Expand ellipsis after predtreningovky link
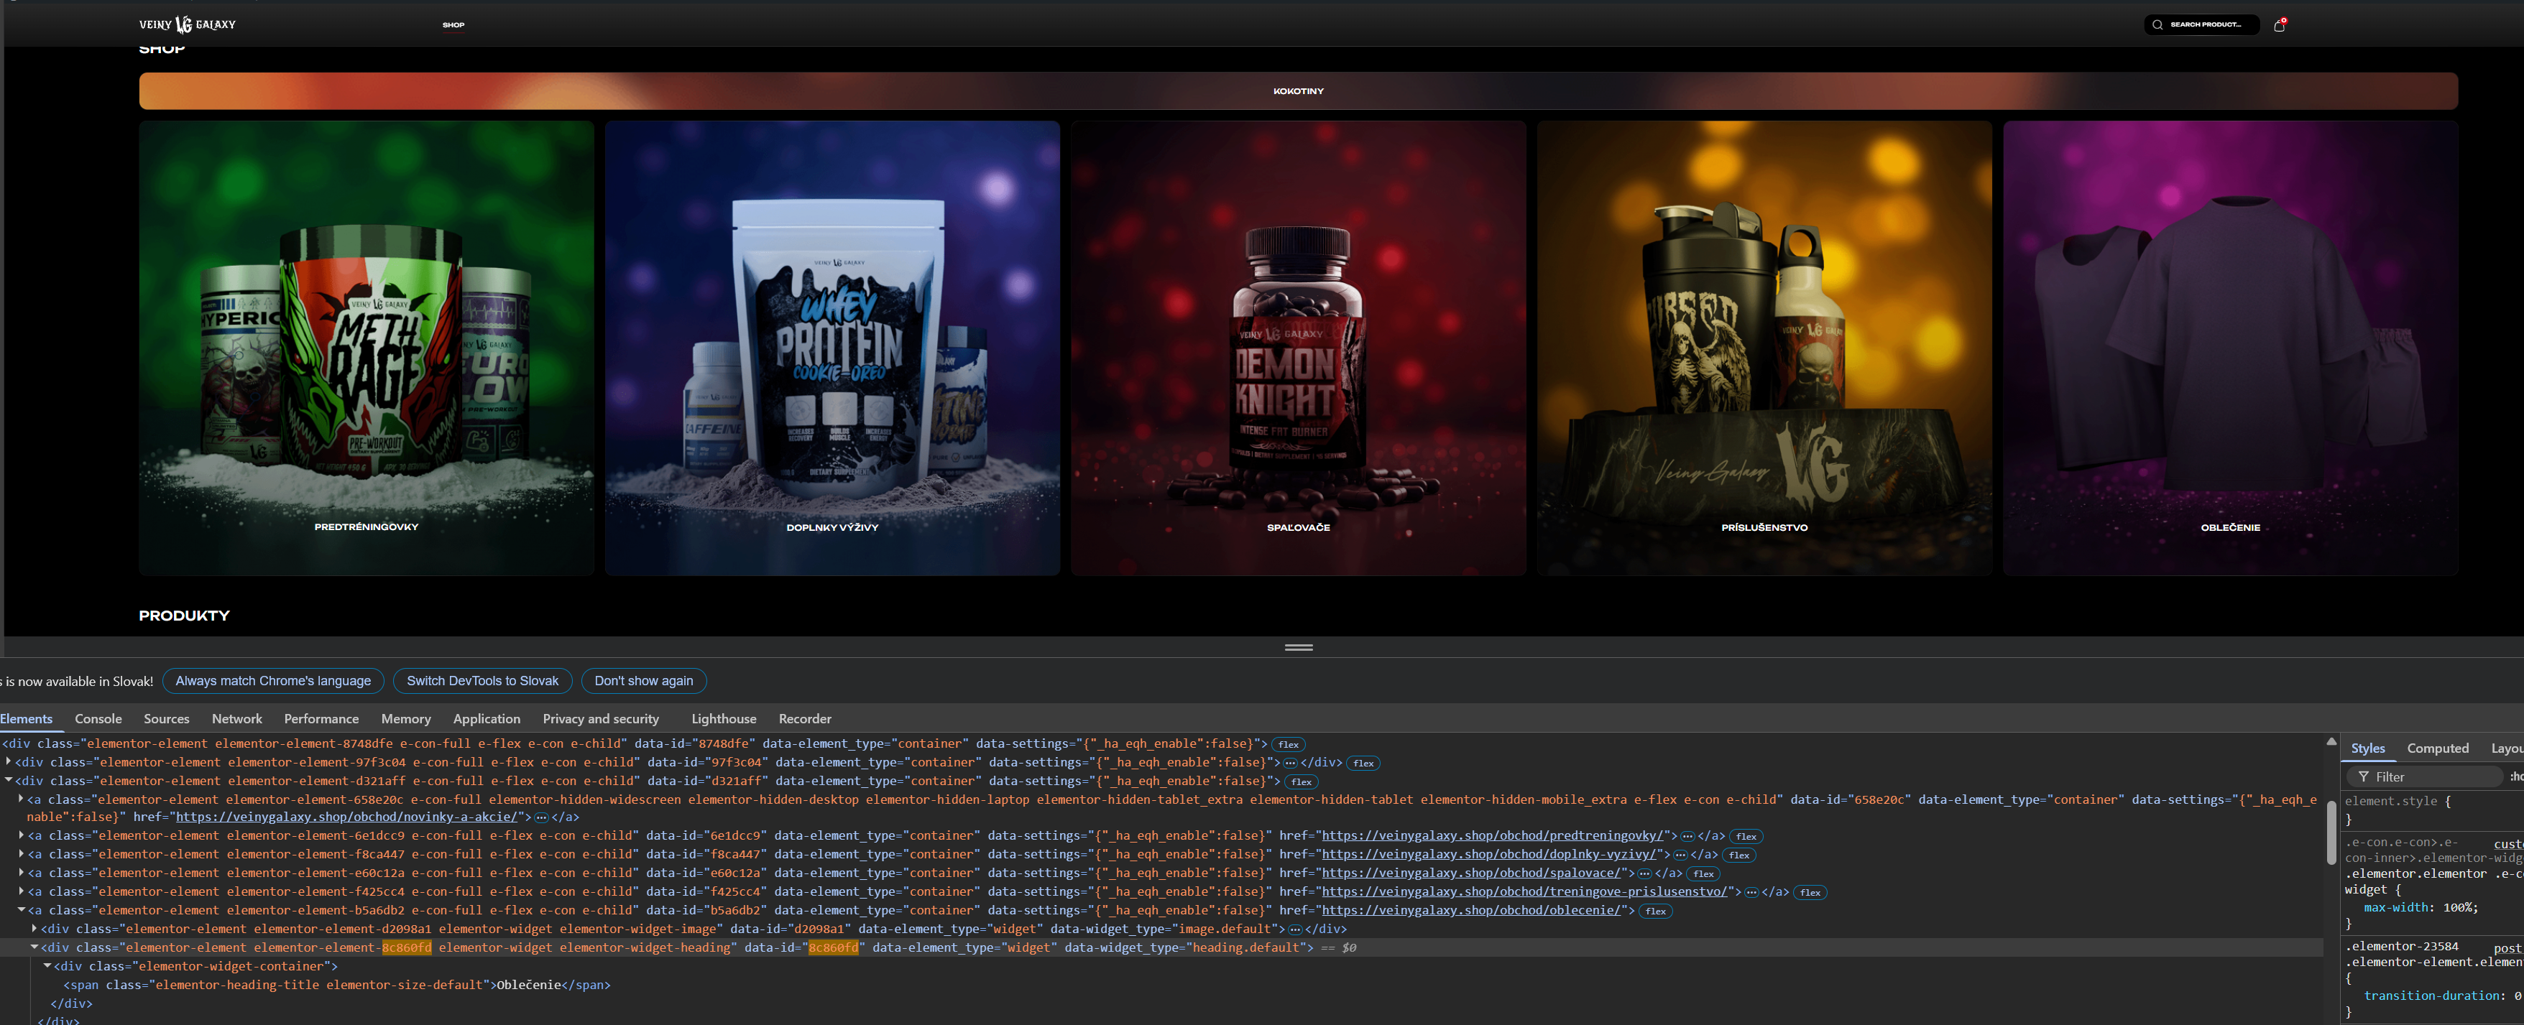Image resolution: width=2524 pixels, height=1025 pixels. click(x=1687, y=836)
